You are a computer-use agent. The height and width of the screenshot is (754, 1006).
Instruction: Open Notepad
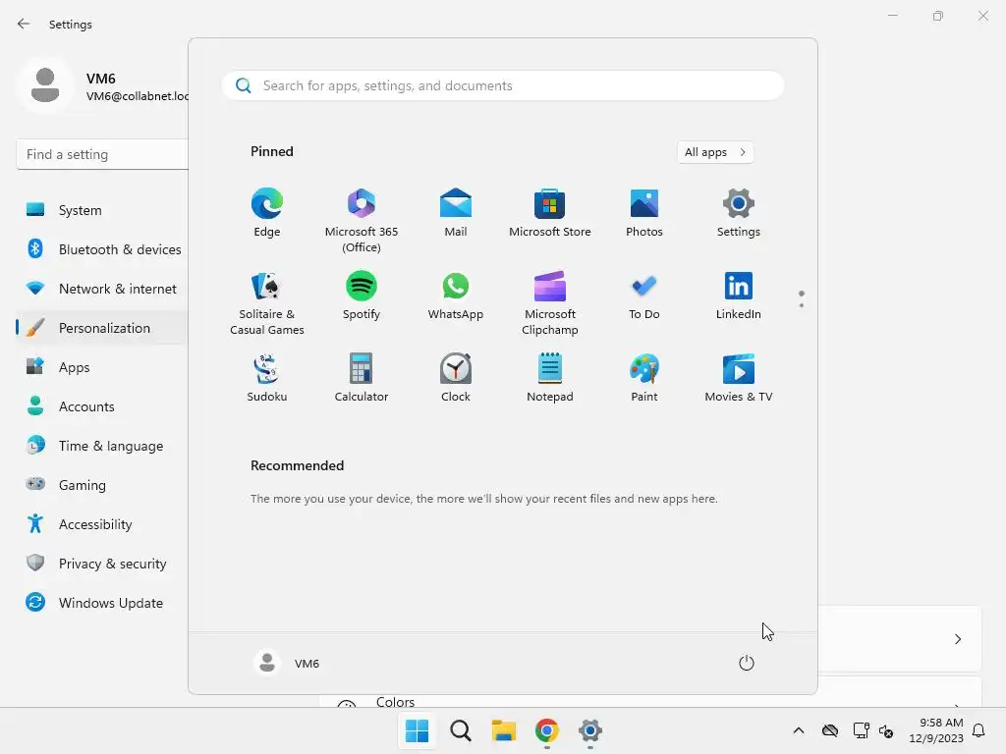550,378
